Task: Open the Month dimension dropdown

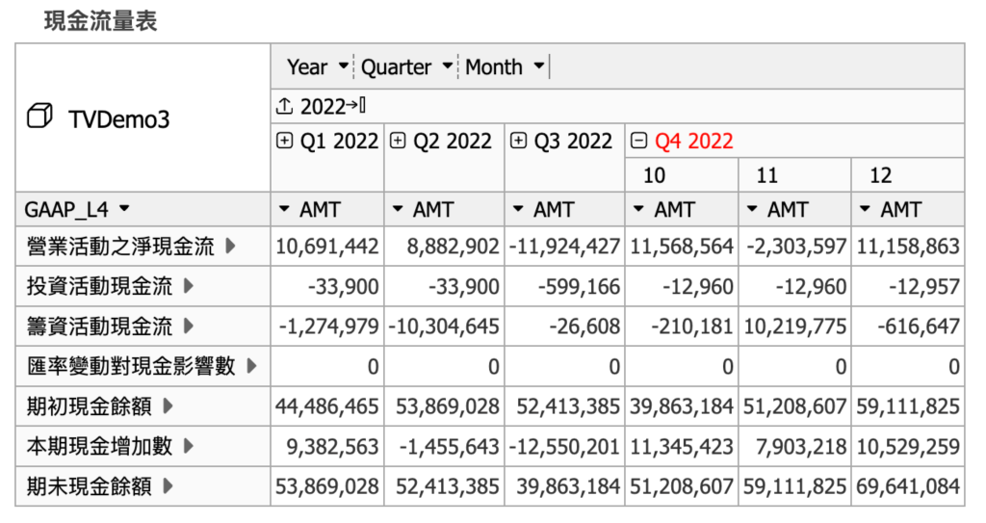Action: [538, 67]
